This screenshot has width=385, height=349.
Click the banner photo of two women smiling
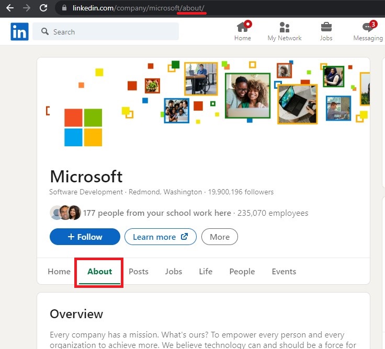tap(247, 96)
